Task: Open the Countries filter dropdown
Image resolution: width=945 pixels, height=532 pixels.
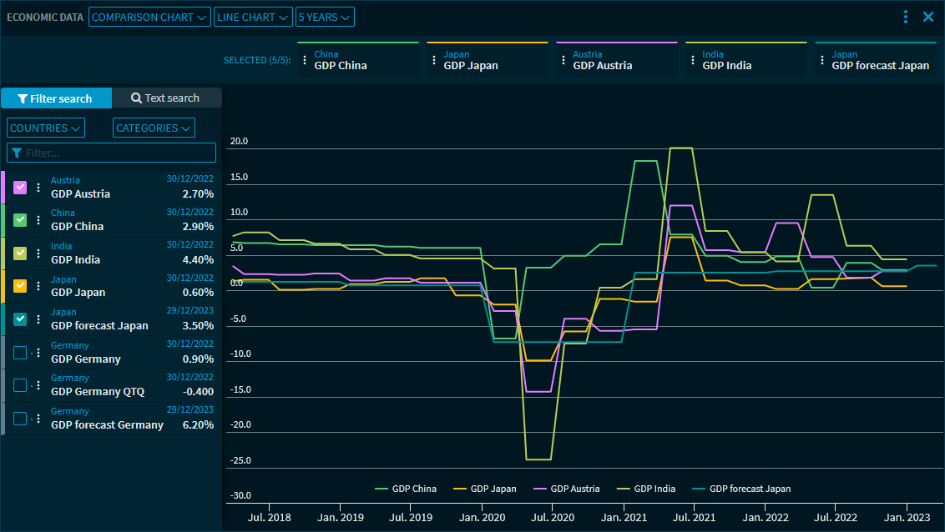Action: click(46, 128)
